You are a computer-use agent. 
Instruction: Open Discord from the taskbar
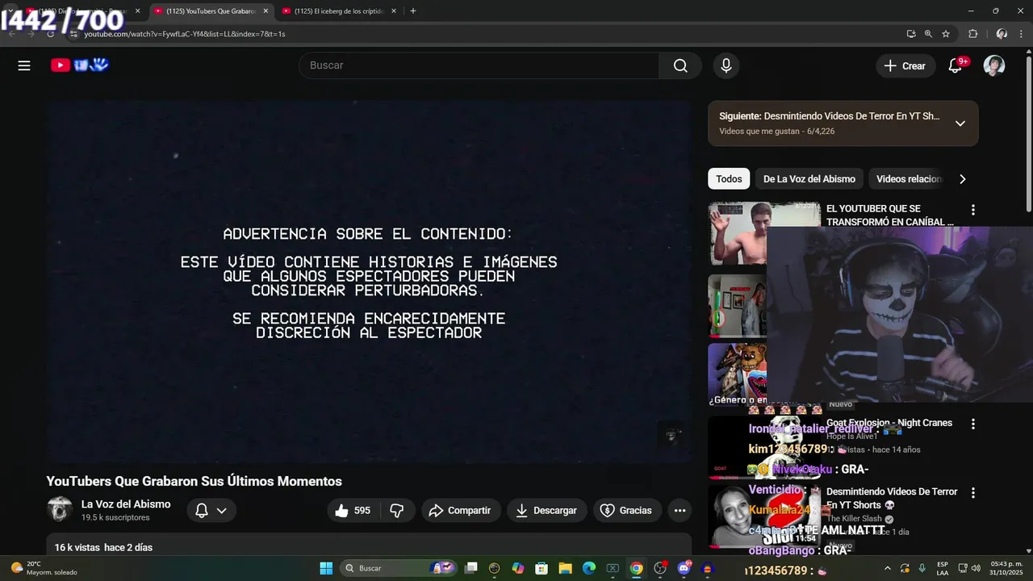[x=684, y=568]
